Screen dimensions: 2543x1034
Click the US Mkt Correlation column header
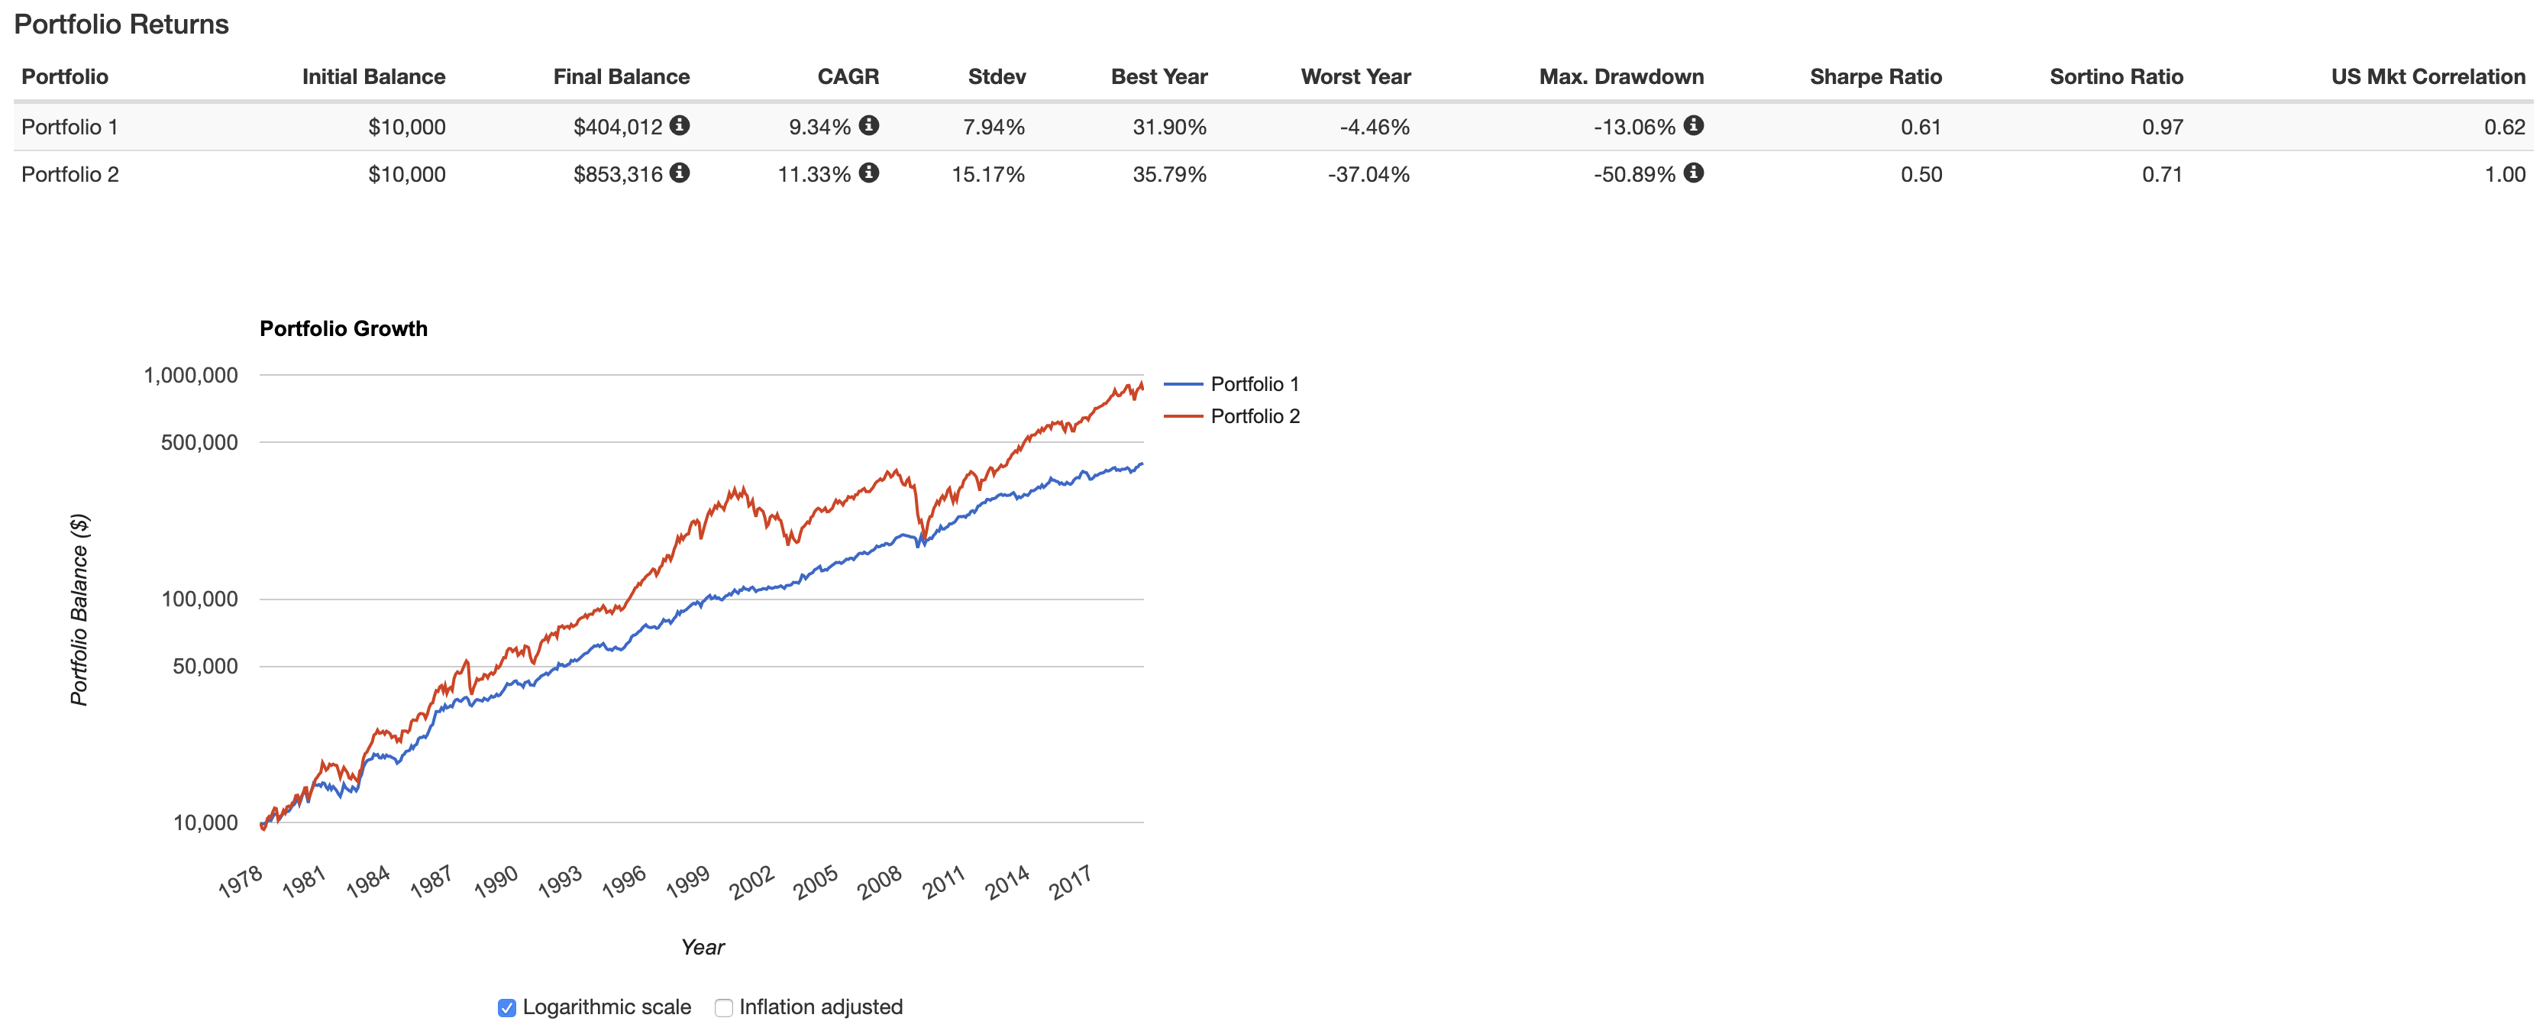point(2428,77)
